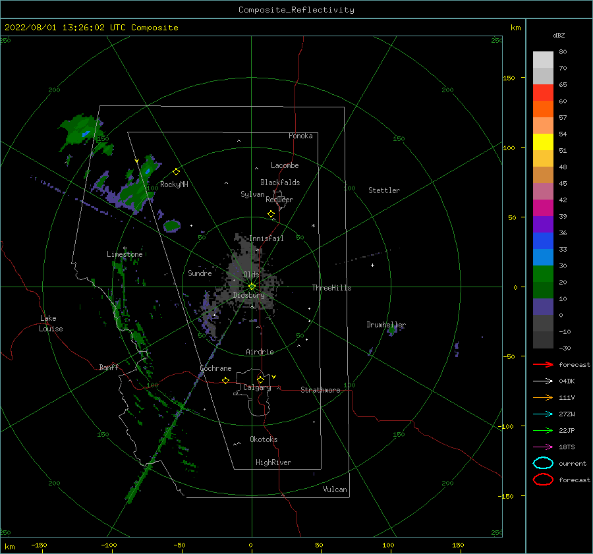
Task: Click the km unit label at bottom left
Action: coord(9,547)
